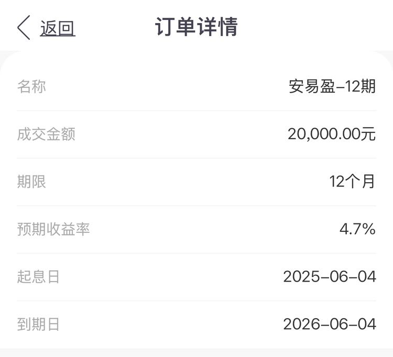Select the 2026-06-04 maturity date
Viewport: 393px width, 357px height.
[x=330, y=324]
